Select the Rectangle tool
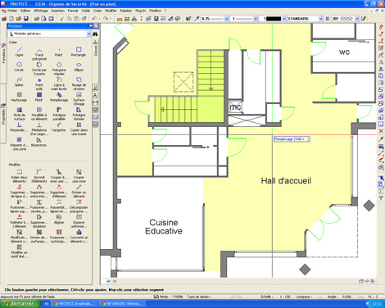 tap(79, 52)
